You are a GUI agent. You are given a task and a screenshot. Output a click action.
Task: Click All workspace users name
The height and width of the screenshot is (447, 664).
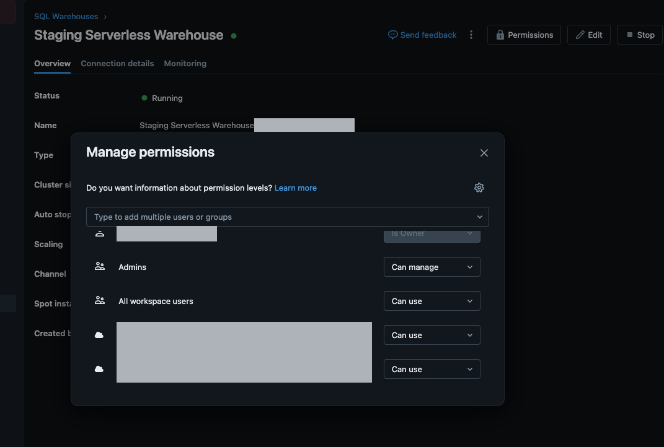pos(156,301)
